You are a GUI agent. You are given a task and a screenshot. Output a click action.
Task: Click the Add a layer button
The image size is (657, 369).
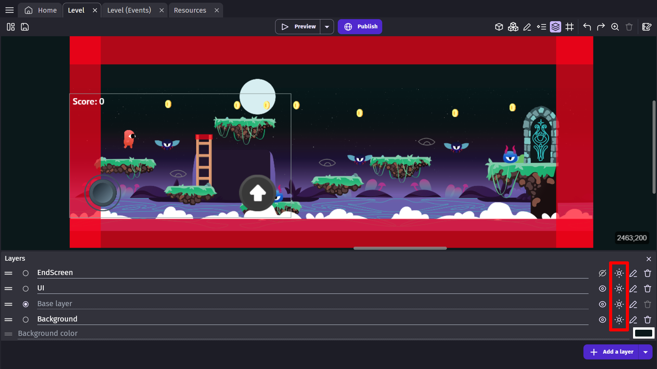tap(611, 352)
